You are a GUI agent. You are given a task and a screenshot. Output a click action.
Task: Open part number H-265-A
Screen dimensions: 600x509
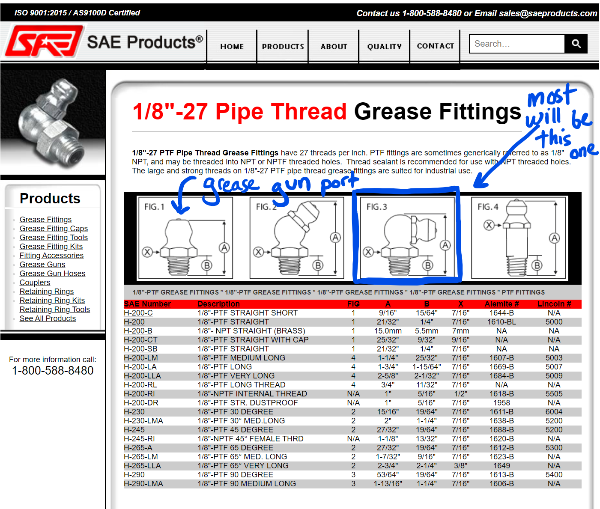click(138, 448)
